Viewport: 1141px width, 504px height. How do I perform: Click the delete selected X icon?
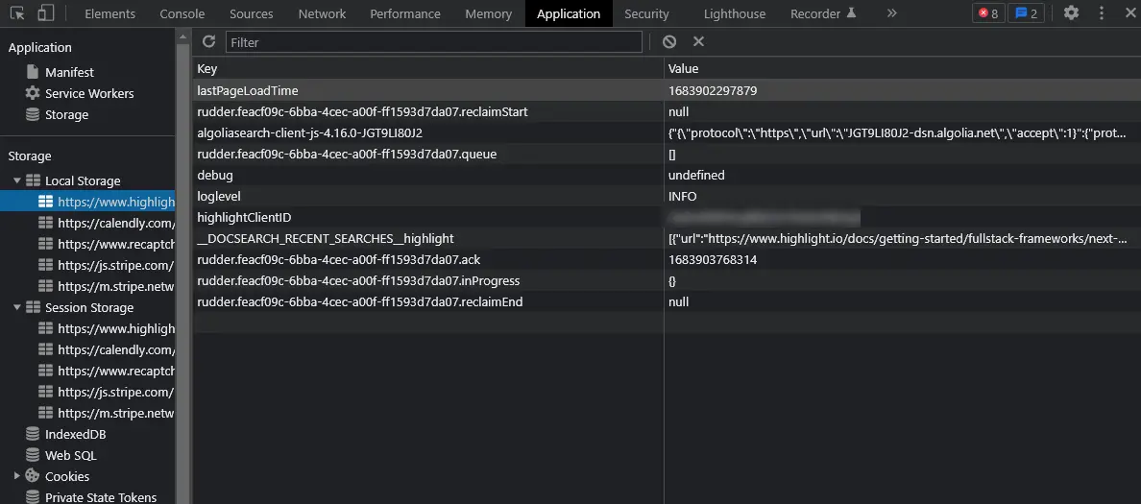(x=698, y=42)
